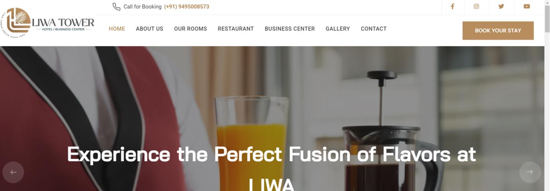Image resolution: width=550 pixels, height=191 pixels.
Task: Go to the RESTAURANT page
Action: coord(236,29)
